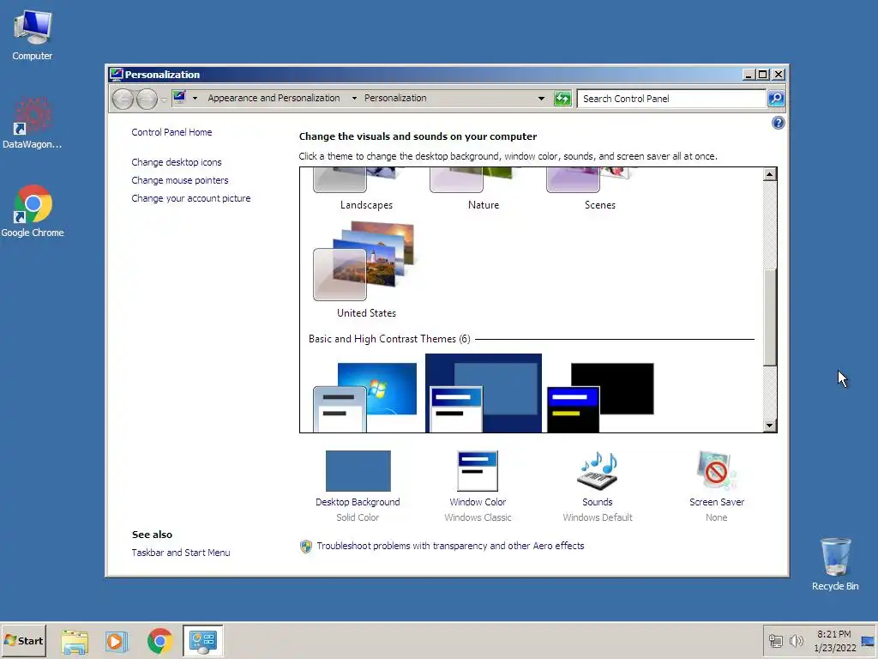Select the black High Contrast theme thumbnail

[600, 396]
